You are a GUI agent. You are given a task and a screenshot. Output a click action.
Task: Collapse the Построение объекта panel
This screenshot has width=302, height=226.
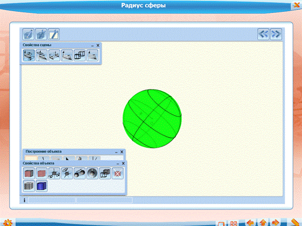[116, 152]
